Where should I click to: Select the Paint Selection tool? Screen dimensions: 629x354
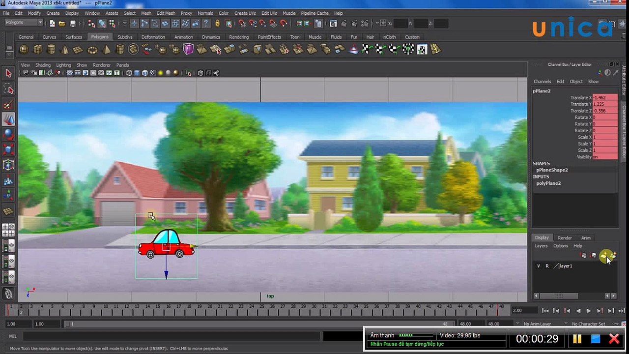point(8,105)
